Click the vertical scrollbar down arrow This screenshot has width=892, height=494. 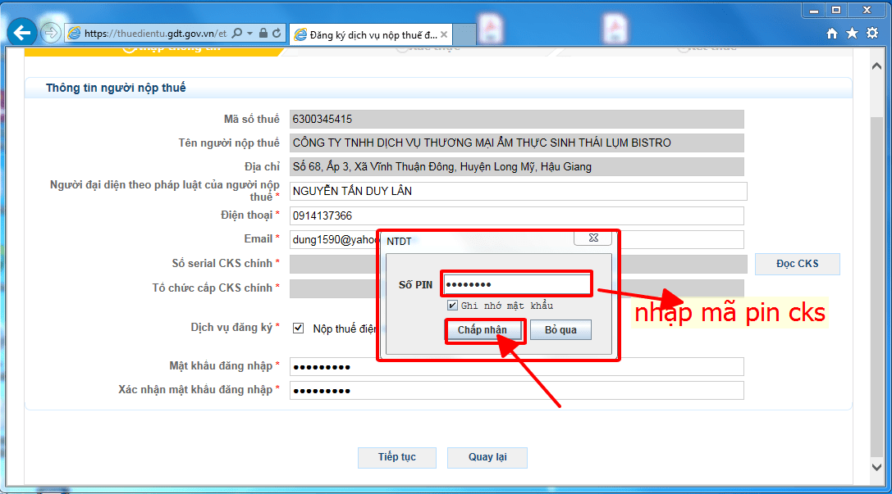(876, 466)
